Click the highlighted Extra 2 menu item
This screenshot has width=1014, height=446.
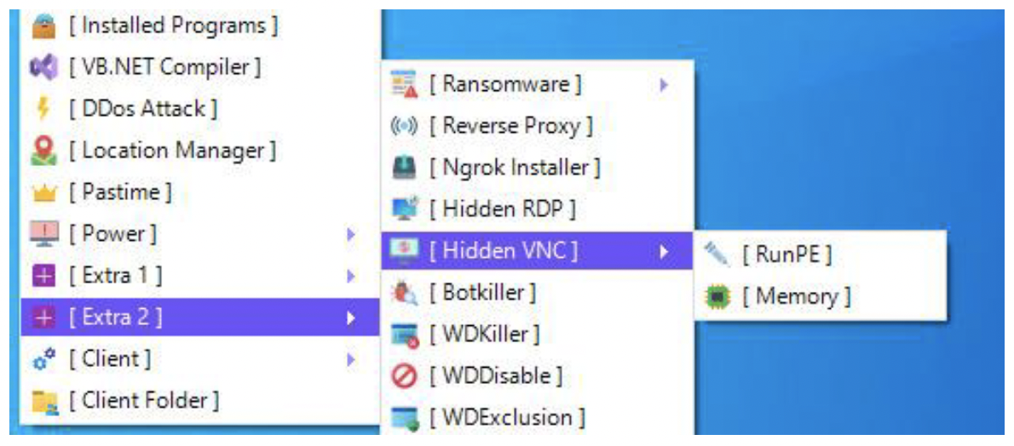[x=200, y=317]
